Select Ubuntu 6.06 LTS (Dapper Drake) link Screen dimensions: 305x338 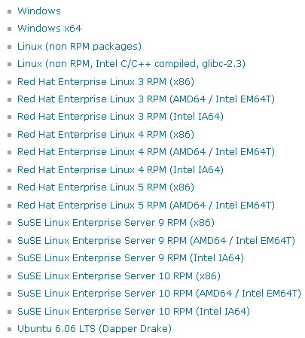94,329
